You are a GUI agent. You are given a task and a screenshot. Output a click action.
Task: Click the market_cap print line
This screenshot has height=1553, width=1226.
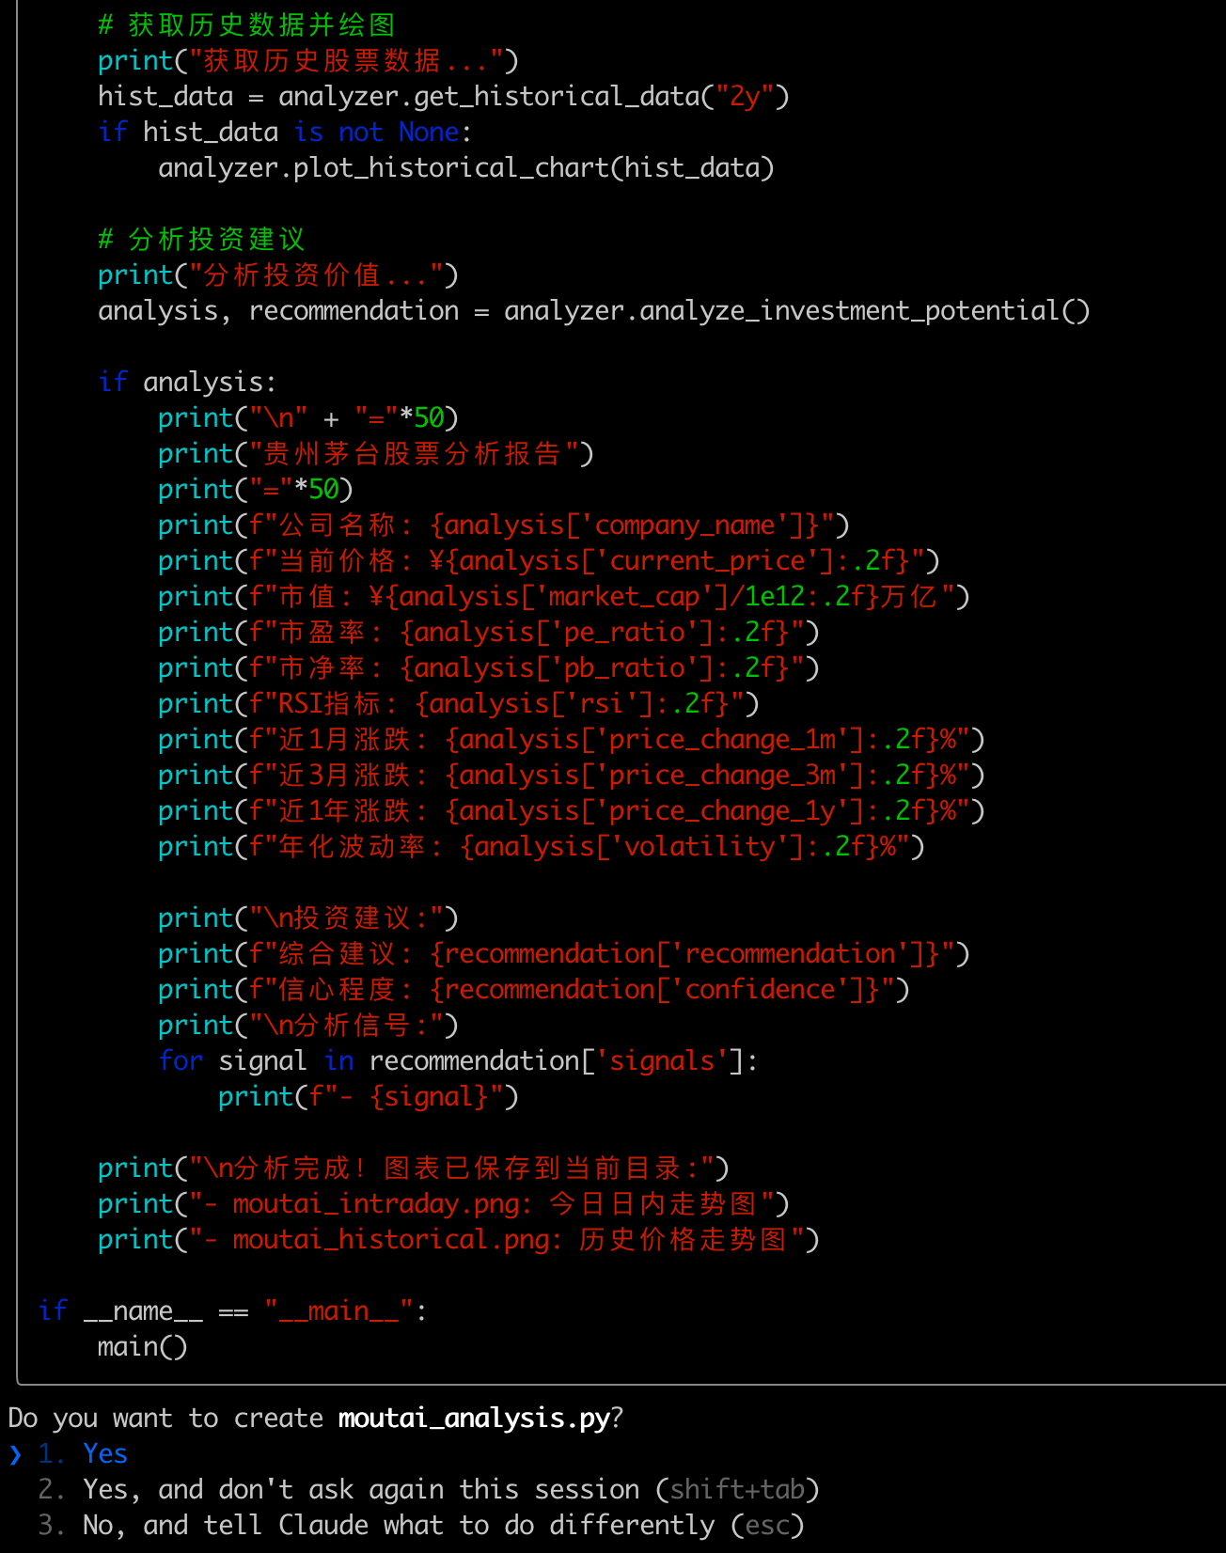pos(564,596)
